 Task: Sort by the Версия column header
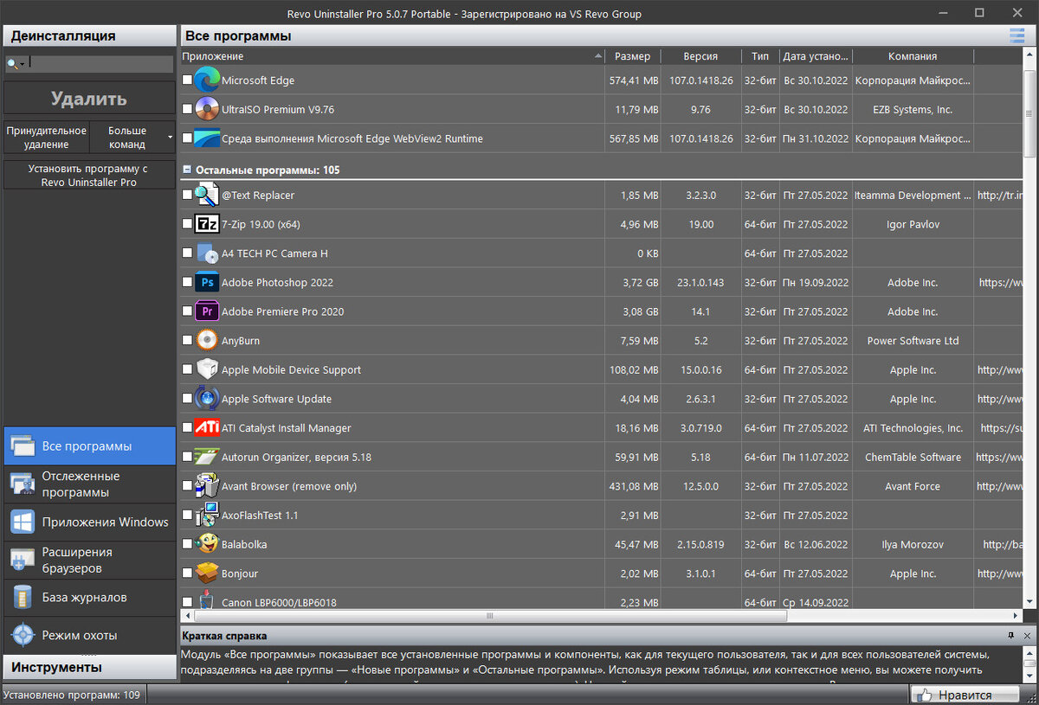click(x=700, y=56)
